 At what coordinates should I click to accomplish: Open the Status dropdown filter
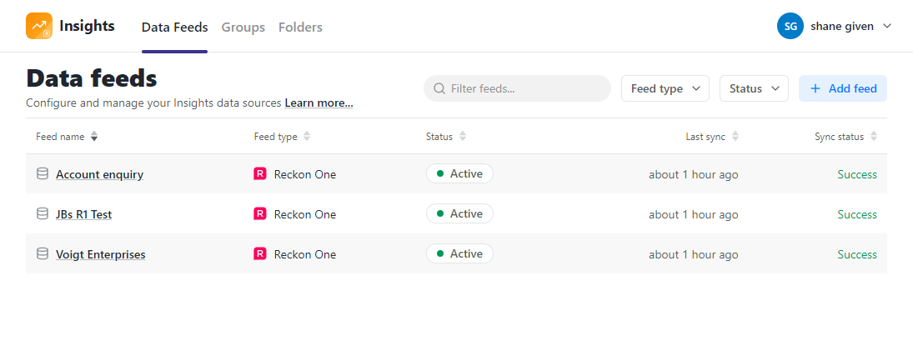(754, 88)
